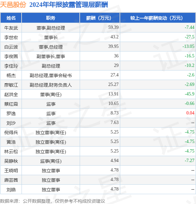Select the name 刘皓

pos(11,190)
